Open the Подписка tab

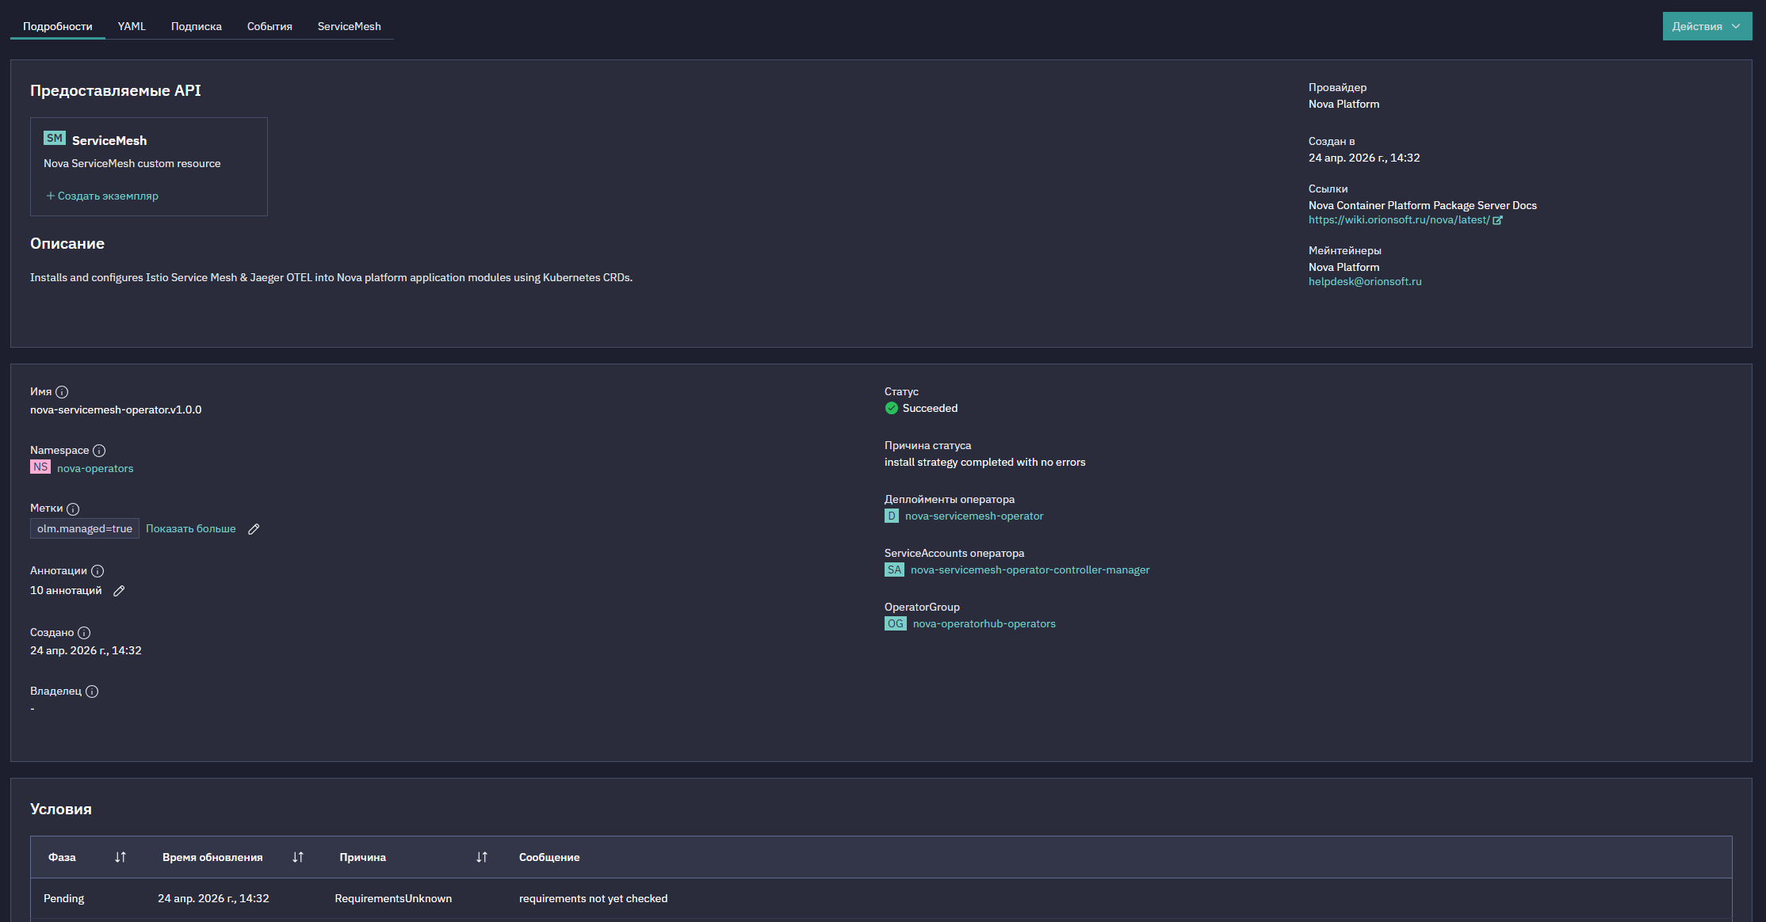[197, 26]
